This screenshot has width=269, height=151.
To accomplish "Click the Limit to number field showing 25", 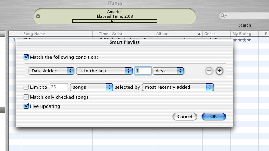I will [x=59, y=87].
